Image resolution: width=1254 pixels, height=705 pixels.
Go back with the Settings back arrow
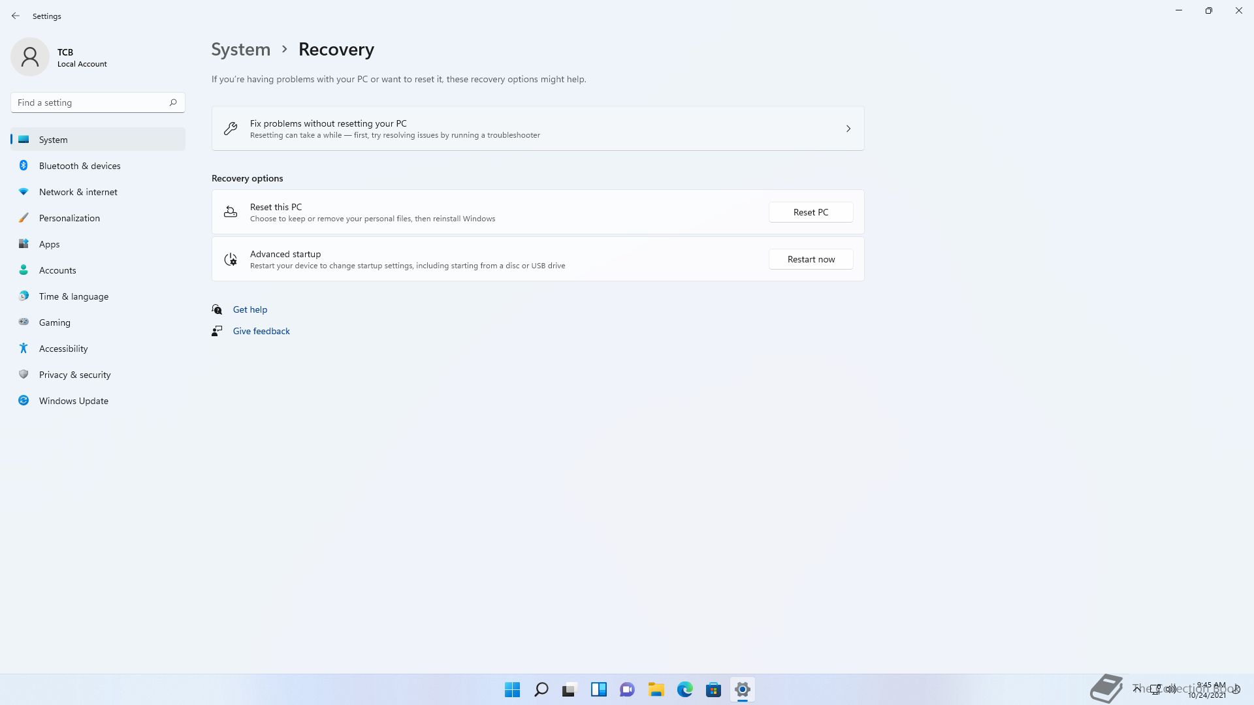point(16,16)
